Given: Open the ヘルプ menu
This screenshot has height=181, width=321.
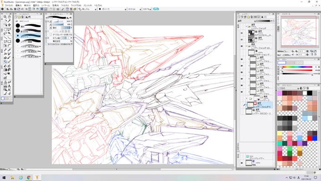Looking at the screenshot, I should click(98, 5).
